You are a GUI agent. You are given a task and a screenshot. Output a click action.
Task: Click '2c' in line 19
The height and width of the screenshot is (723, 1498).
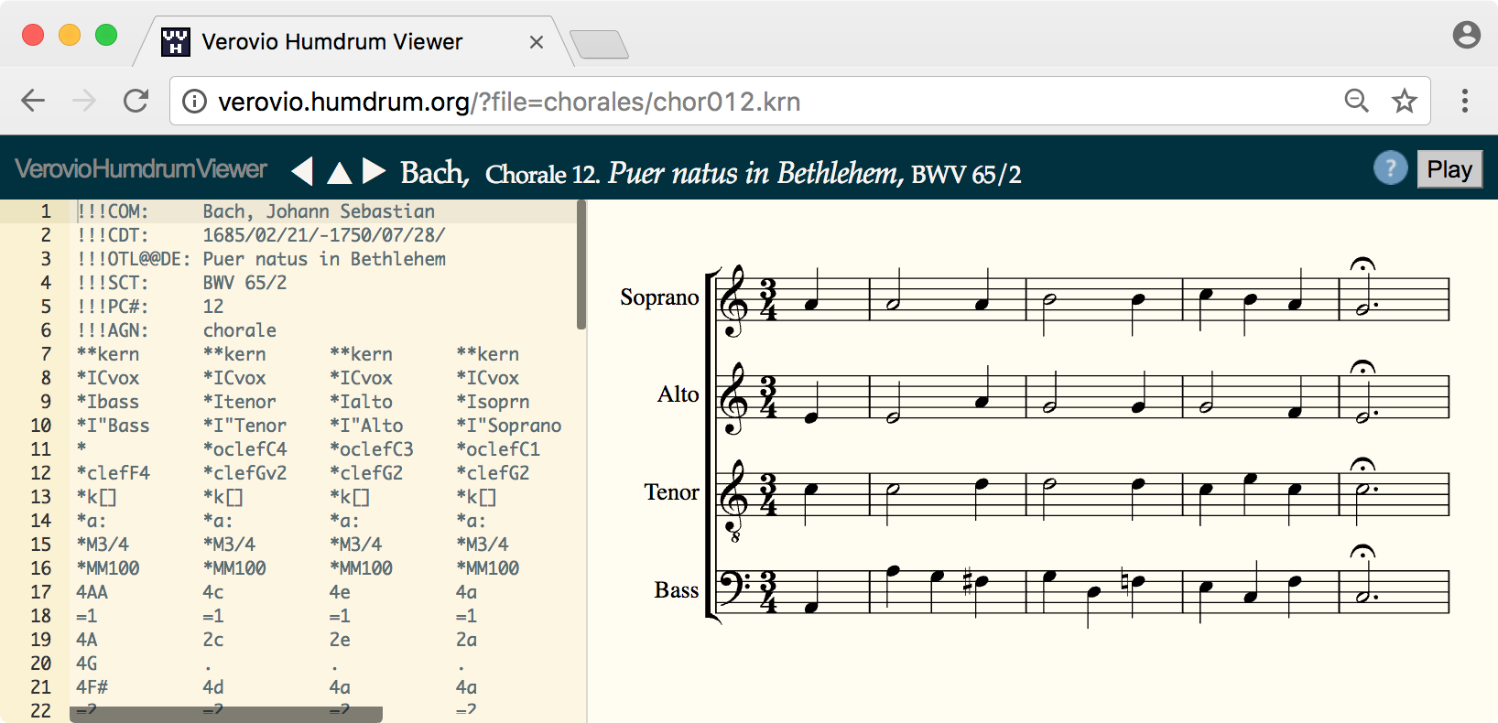coord(213,640)
